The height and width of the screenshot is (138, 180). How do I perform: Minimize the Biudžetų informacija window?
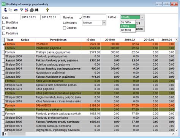[159, 4]
